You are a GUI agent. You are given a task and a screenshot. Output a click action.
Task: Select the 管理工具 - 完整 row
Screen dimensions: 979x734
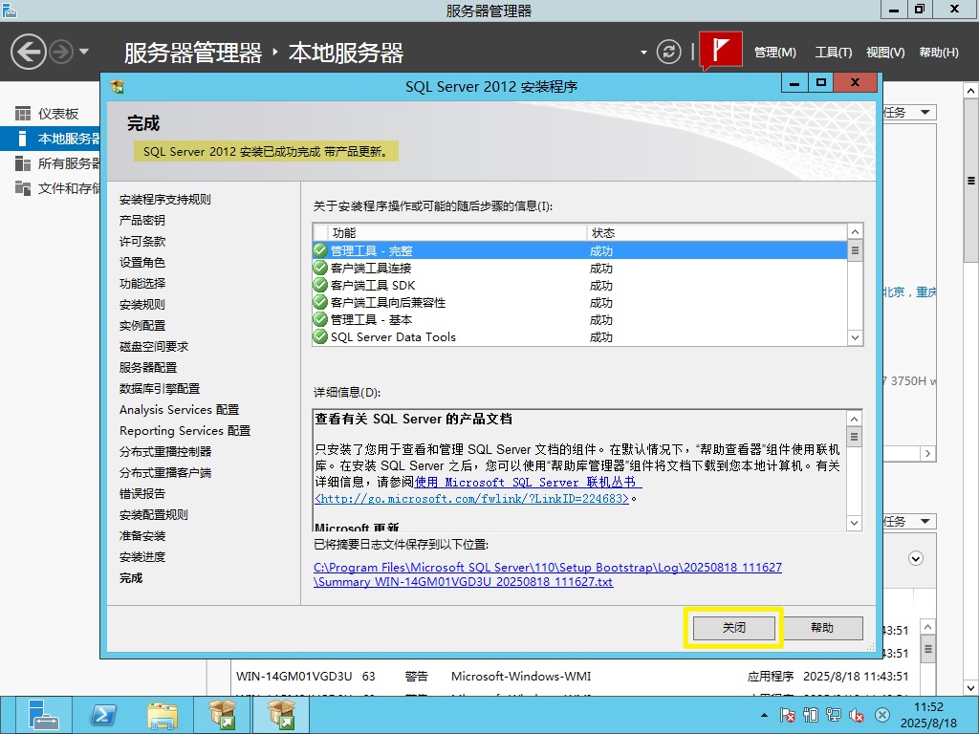tap(579, 251)
